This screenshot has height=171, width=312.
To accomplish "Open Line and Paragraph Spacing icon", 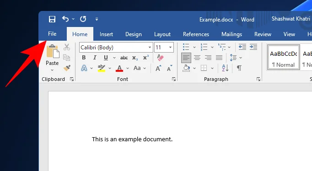I will click(233, 58).
